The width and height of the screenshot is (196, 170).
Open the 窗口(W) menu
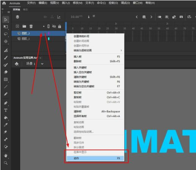138,3
